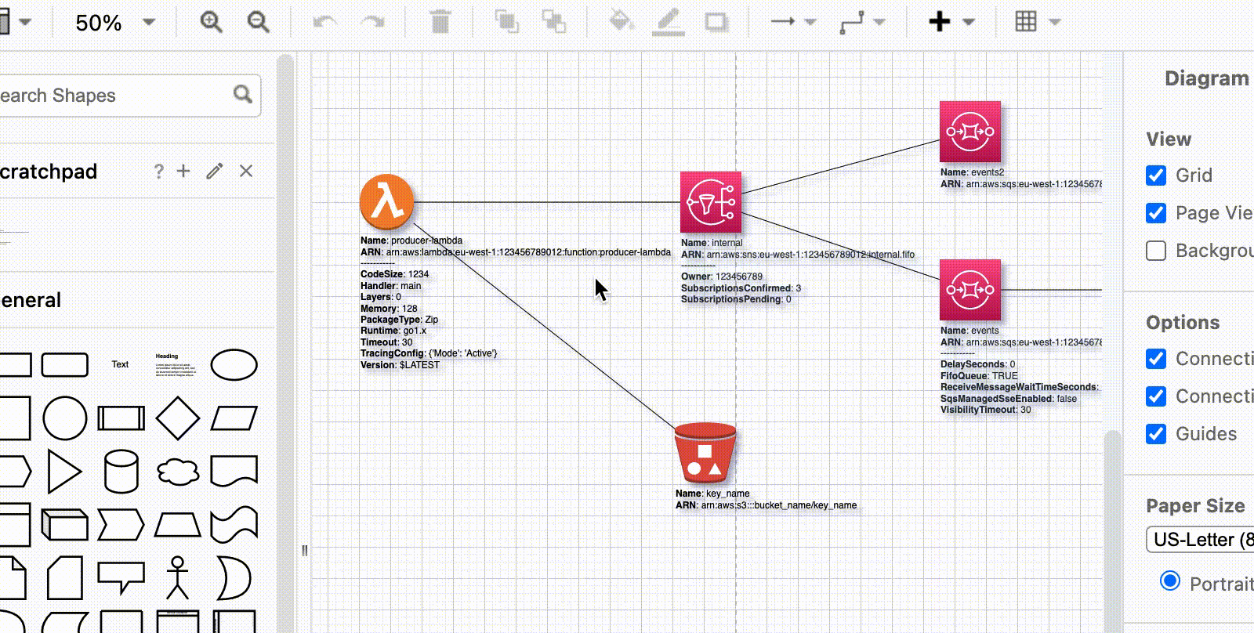Click the Line Color pencil icon
1254x633 pixels.
point(669,22)
